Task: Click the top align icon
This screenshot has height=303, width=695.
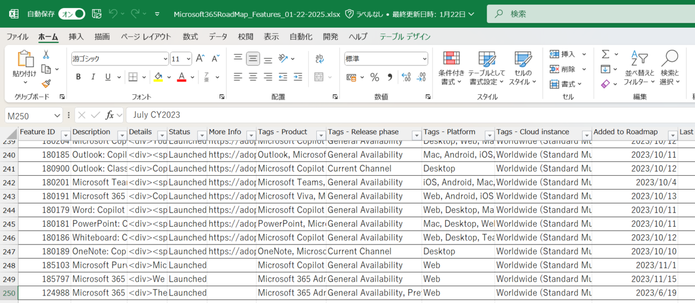Action: tap(238, 58)
